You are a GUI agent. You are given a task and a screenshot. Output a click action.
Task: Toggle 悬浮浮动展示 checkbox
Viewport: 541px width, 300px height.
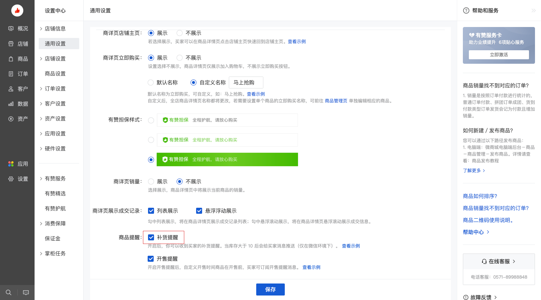point(199,211)
